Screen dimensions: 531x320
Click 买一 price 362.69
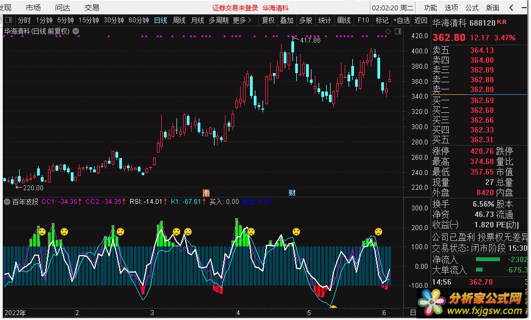click(482, 100)
